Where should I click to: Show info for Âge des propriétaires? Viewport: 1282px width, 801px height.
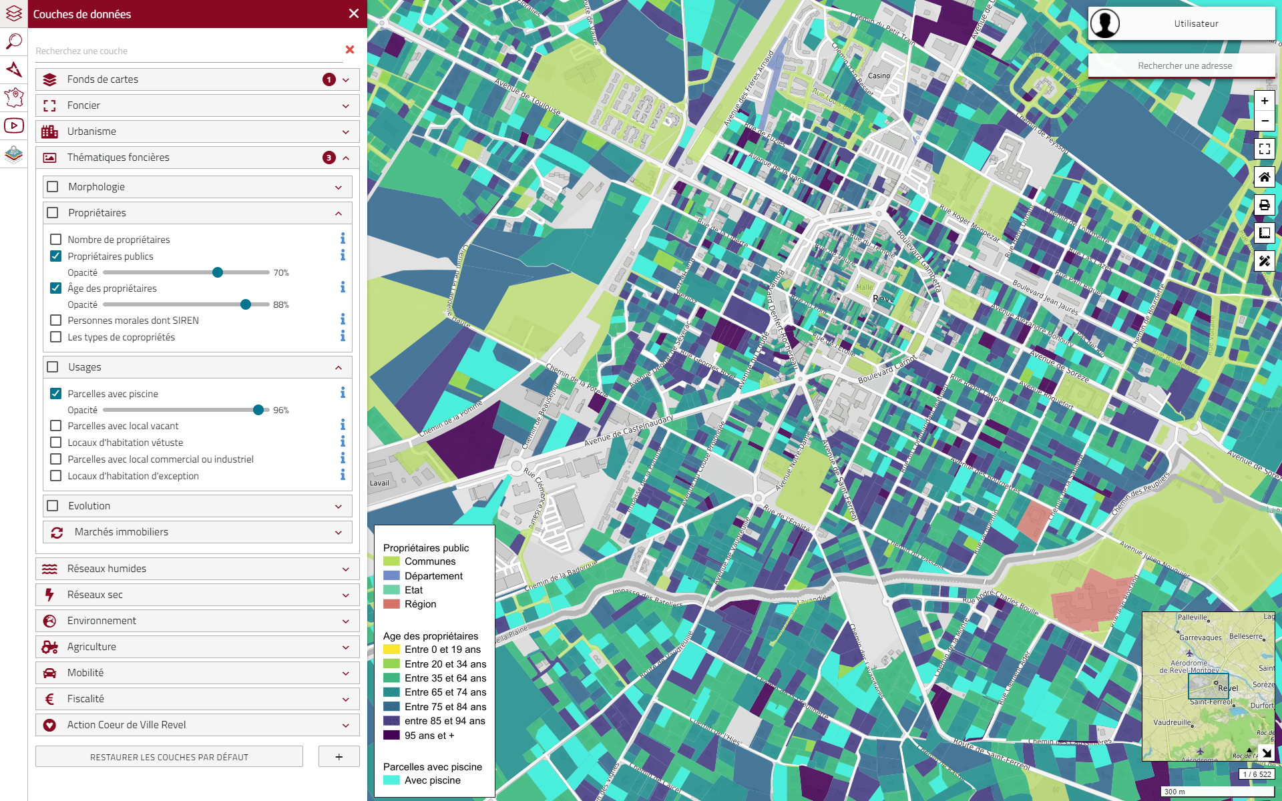[x=343, y=288]
